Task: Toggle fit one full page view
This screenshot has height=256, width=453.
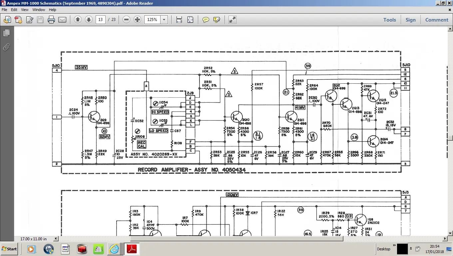Action: coord(190,20)
